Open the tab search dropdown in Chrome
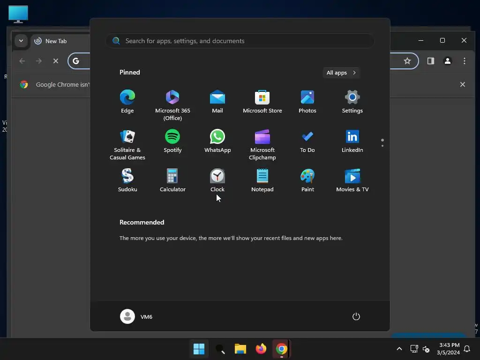Viewport: 480px width, 360px height. [21, 41]
